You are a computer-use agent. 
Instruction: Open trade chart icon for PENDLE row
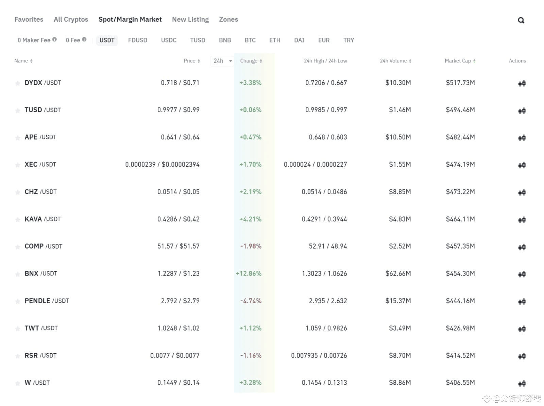[x=522, y=301]
